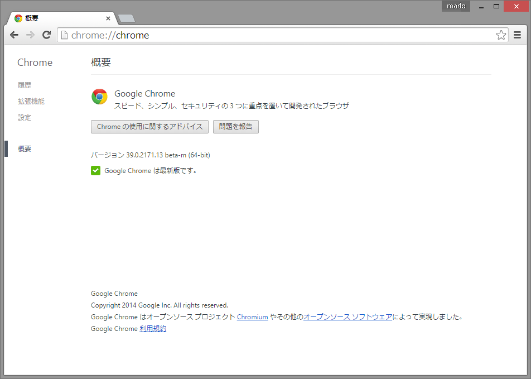The width and height of the screenshot is (531, 379).
Task: Bookmark this page via the star icon
Action: tap(501, 35)
